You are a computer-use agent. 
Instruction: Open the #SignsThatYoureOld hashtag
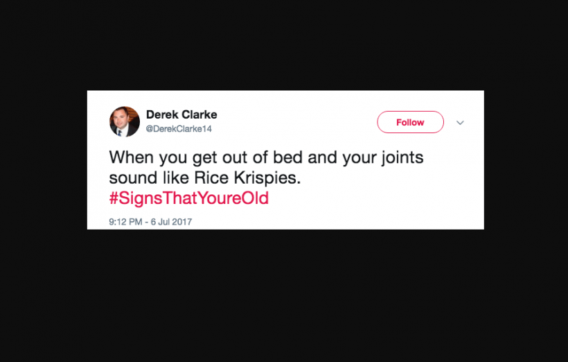pyautogui.click(x=188, y=198)
